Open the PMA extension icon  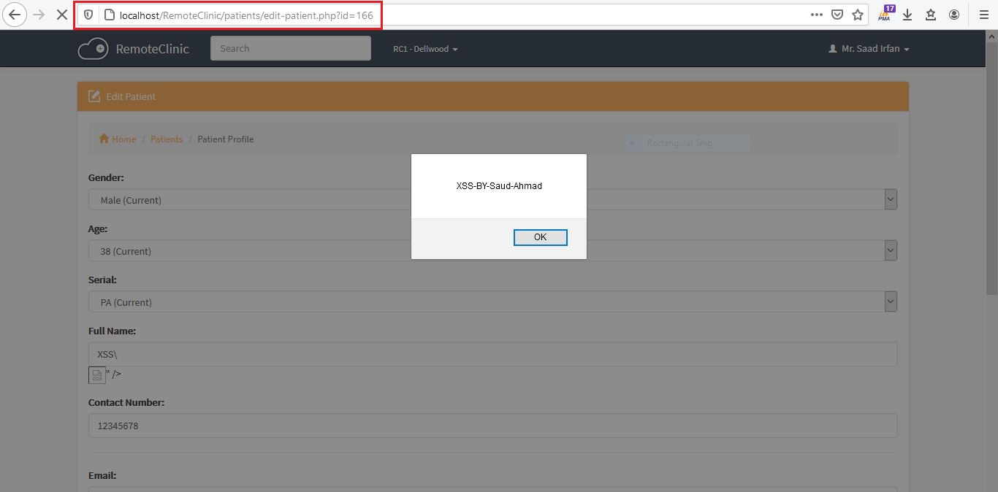[x=885, y=14]
